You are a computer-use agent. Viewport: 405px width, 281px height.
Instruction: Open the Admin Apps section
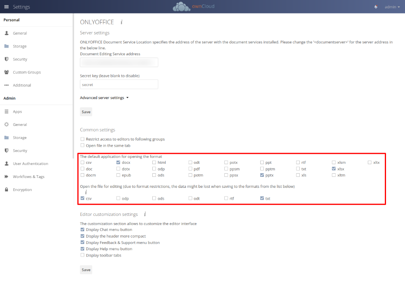click(x=17, y=112)
